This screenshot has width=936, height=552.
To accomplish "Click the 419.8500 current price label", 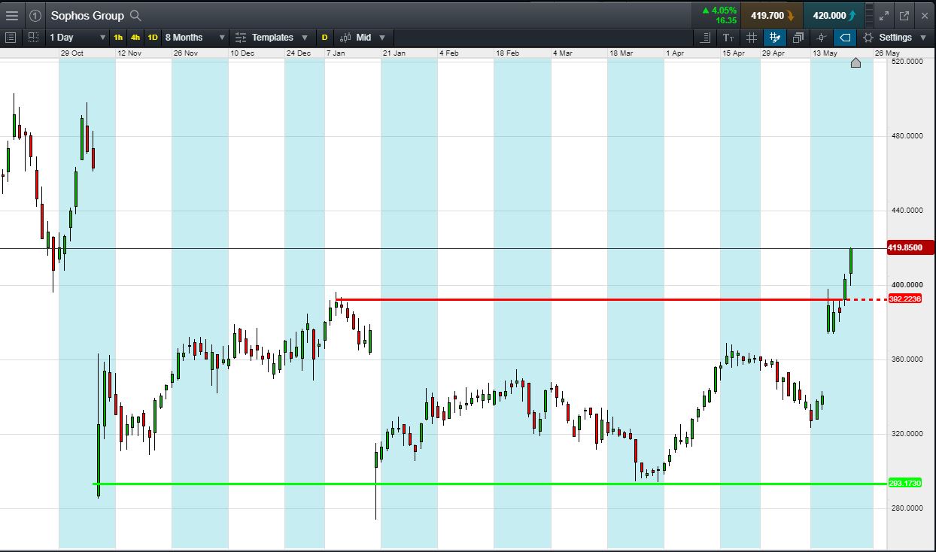I will point(910,247).
